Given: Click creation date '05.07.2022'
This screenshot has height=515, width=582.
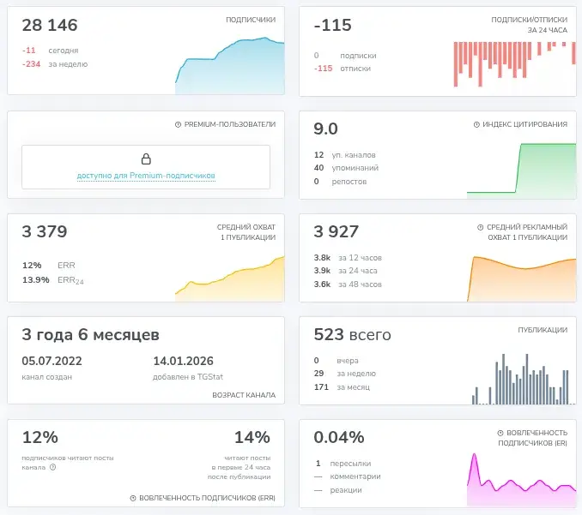Looking at the screenshot, I should [x=52, y=361].
